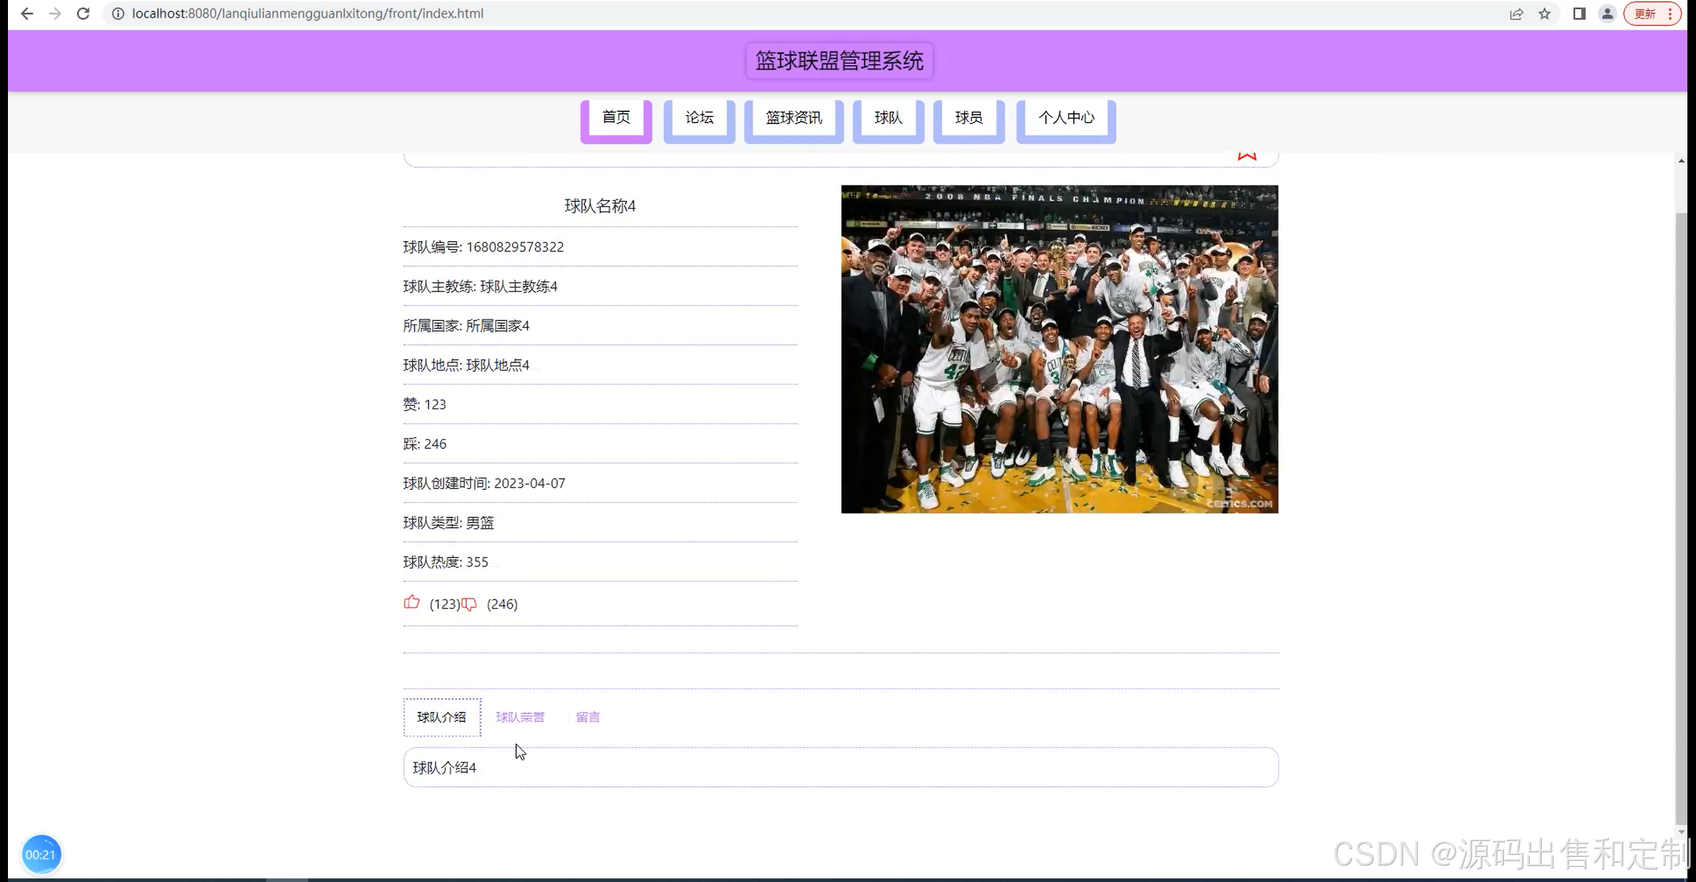
Task: Click browser back arrow
Action: tap(26, 13)
